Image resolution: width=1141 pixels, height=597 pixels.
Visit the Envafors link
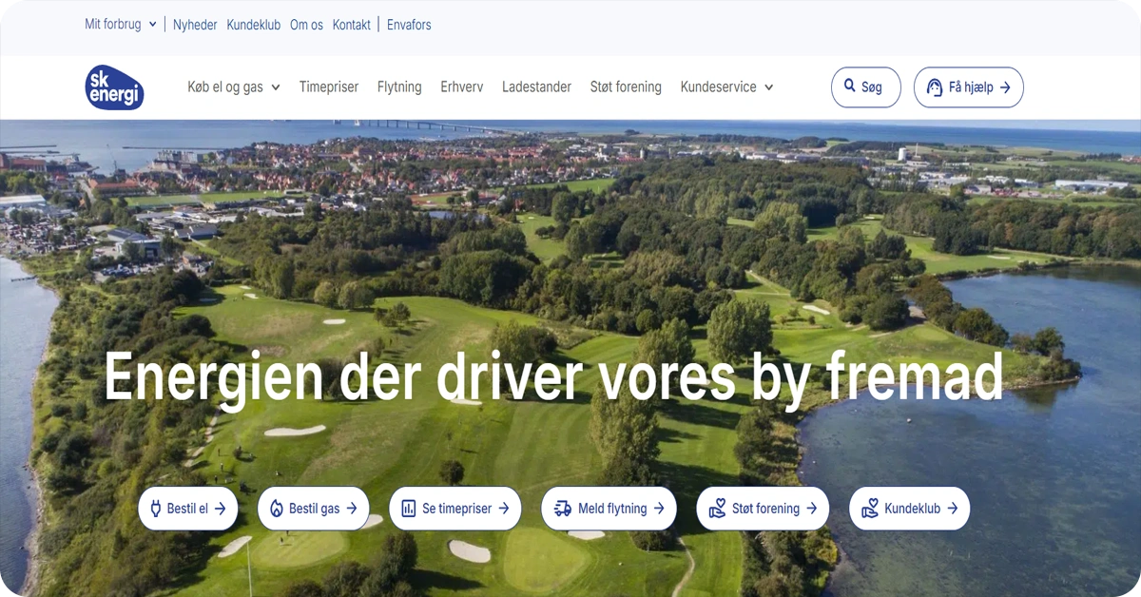(409, 25)
